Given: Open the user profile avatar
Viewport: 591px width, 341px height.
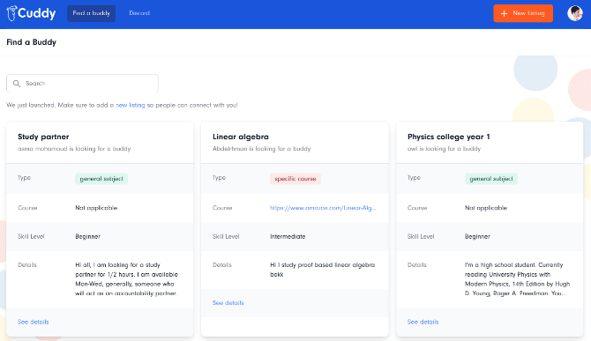Looking at the screenshot, I should (575, 13).
